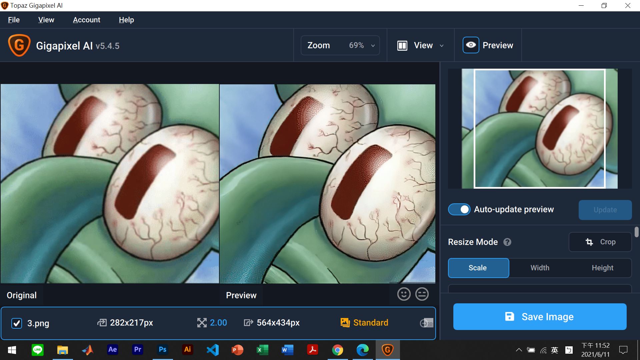
Task: Click the Resize Mode help question icon
Action: [x=507, y=242]
